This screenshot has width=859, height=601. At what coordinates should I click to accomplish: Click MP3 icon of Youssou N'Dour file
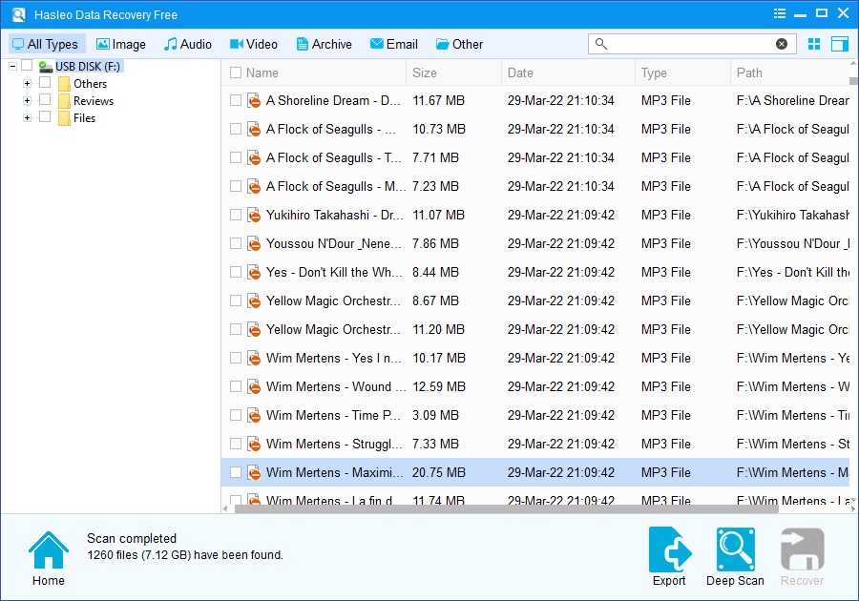254,243
